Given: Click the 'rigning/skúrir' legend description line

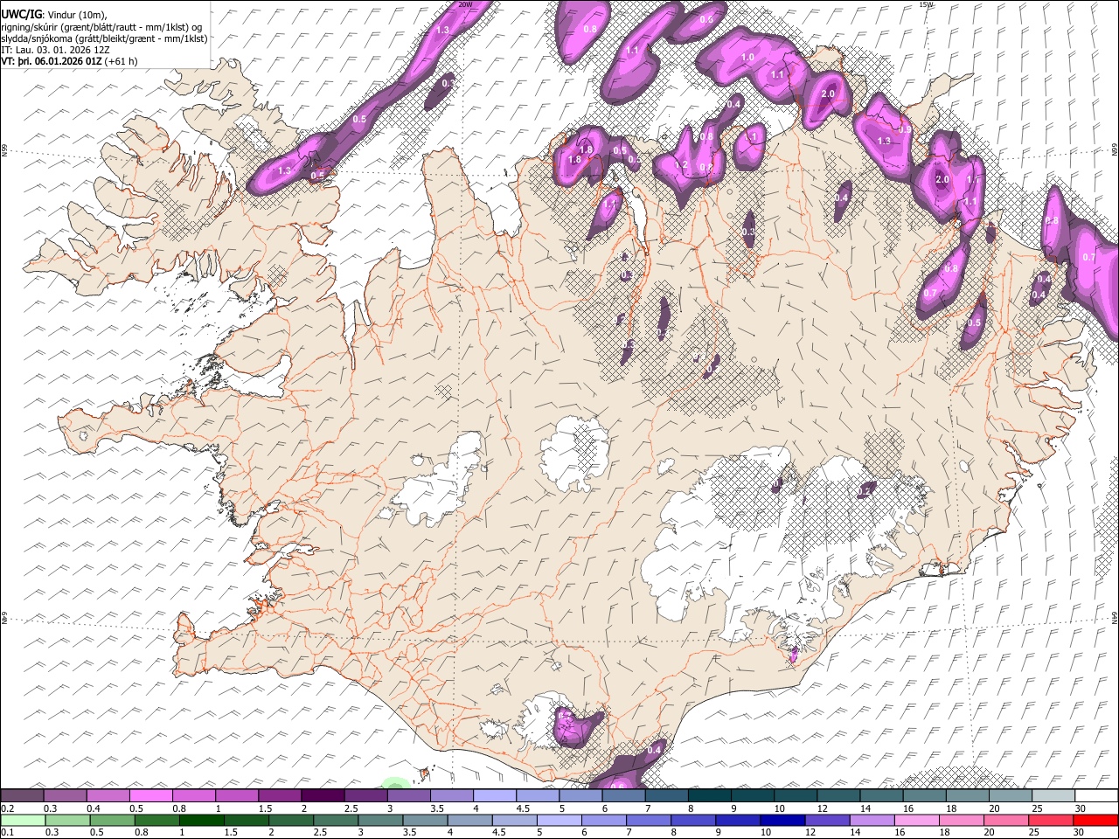Looking at the screenshot, I should (x=101, y=26).
